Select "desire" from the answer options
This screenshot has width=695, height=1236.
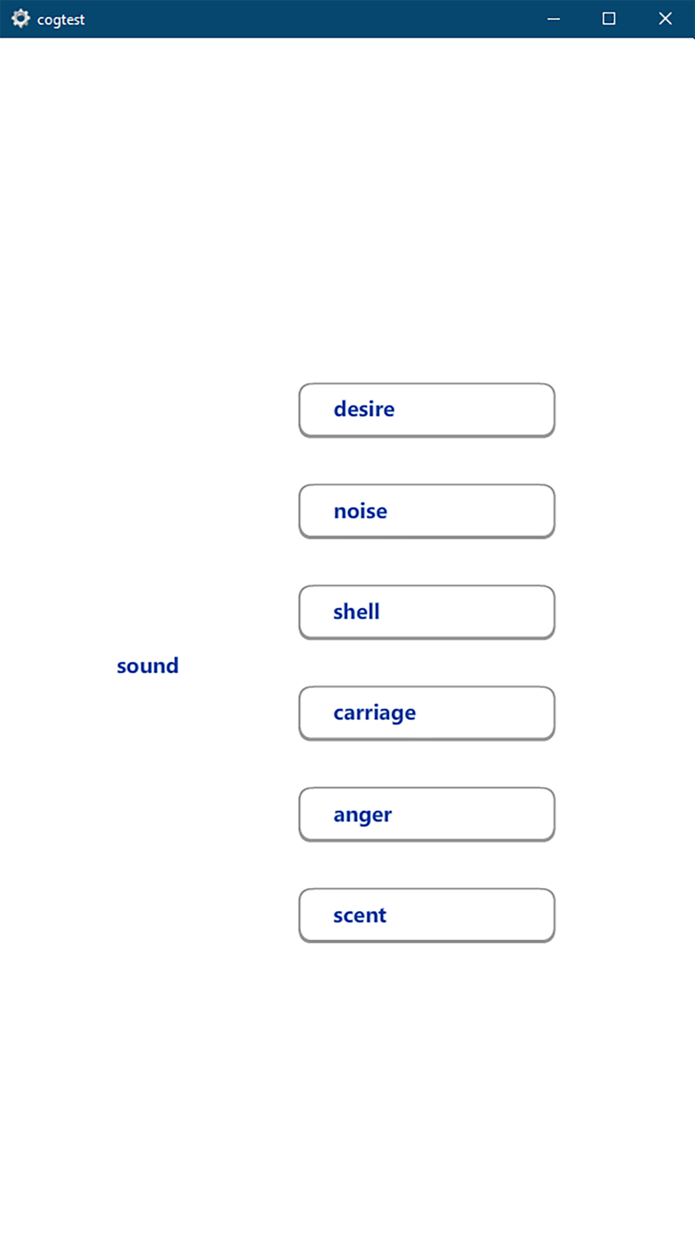point(426,409)
